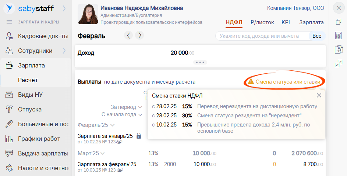
Task: Switch to the KPI tab
Action: tap(286, 22)
